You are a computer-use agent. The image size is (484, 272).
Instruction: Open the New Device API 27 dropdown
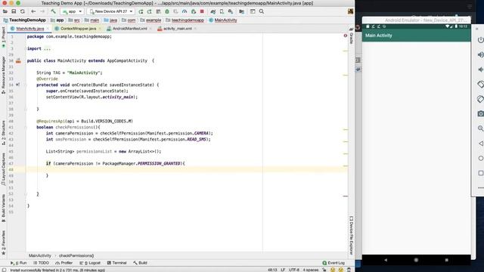[111, 11]
